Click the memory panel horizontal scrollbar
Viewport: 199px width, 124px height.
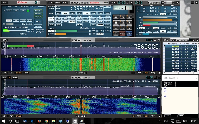pyautogui.click(x=180, y=73)
